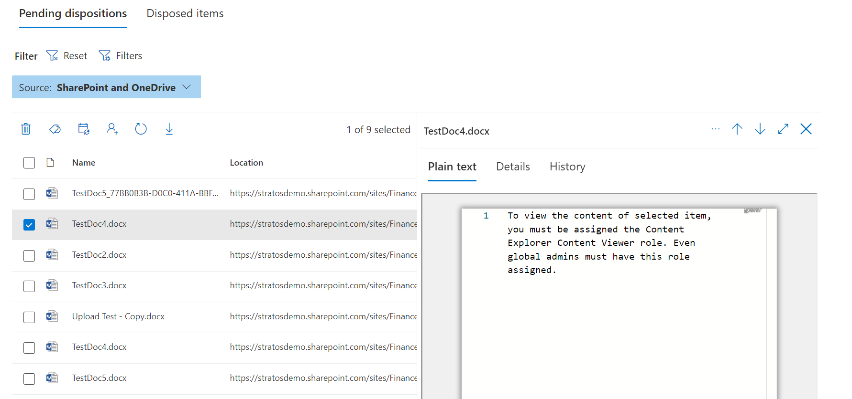Click the relabel tag icon
852x399 pixels.
pyautogui.click(x=55, y=129)
